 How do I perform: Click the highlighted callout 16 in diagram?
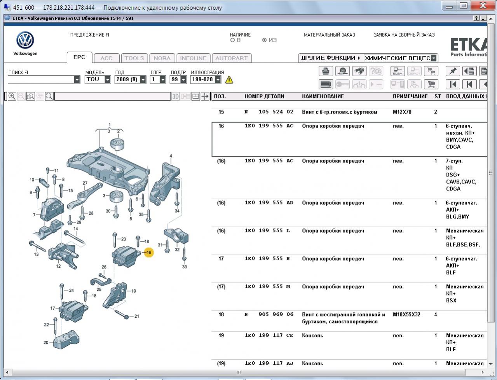148,253
